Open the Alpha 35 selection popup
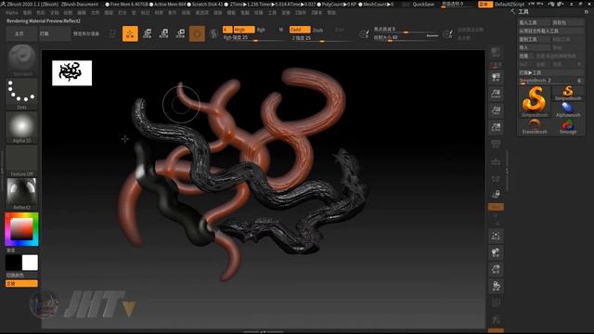594x334 pixels. (21, 127)
